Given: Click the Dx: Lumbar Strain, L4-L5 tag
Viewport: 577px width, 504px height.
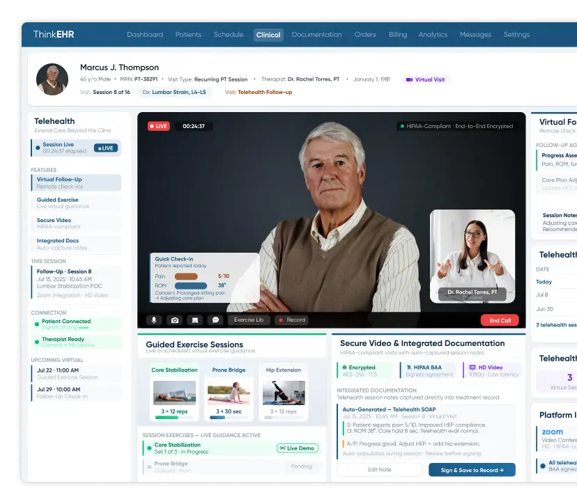Looking at the screenshot, I should click(174, 93).
